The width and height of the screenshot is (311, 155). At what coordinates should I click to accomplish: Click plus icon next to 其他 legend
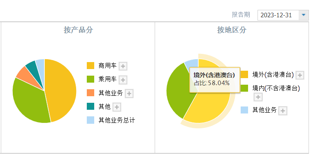coord(117,107)
